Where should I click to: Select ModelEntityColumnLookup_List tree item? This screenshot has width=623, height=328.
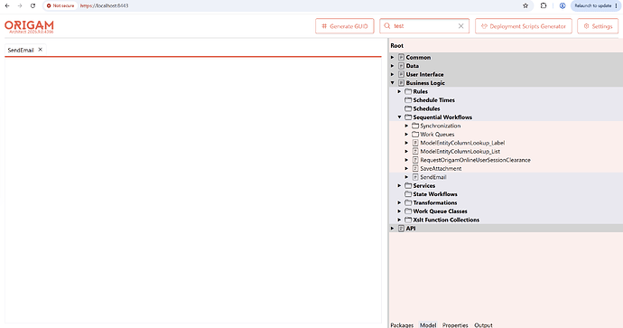click(x=460, y=152)
